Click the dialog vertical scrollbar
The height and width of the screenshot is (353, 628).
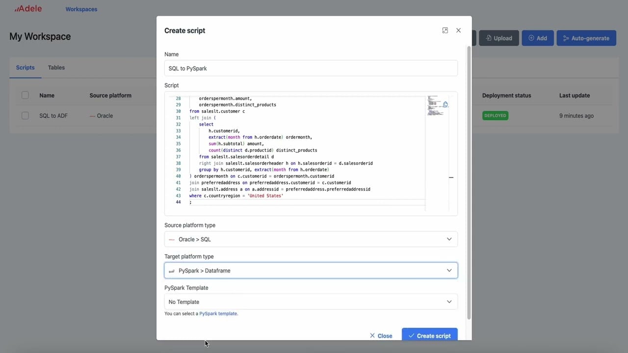[x=469, y=182]
